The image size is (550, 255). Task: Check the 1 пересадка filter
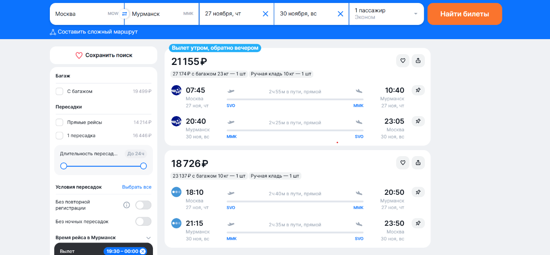(x=60, y=135)
